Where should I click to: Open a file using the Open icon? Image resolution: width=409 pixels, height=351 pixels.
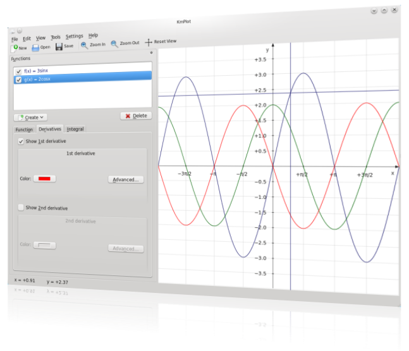36,47
